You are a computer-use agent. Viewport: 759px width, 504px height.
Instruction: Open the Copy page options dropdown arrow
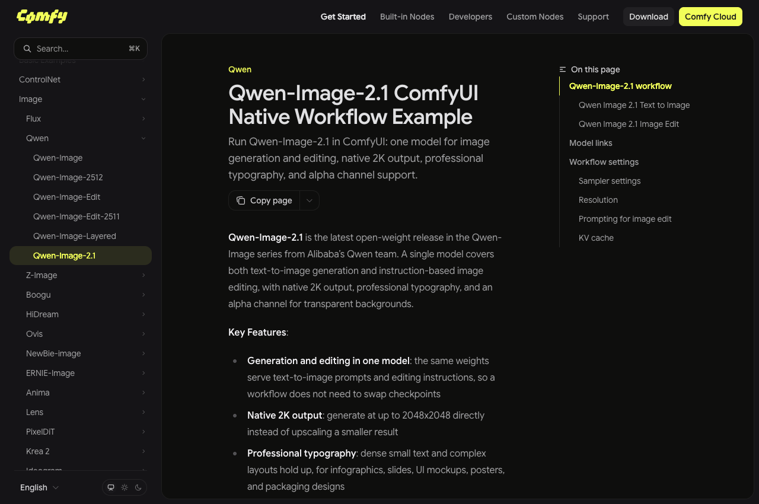point(310,200)
